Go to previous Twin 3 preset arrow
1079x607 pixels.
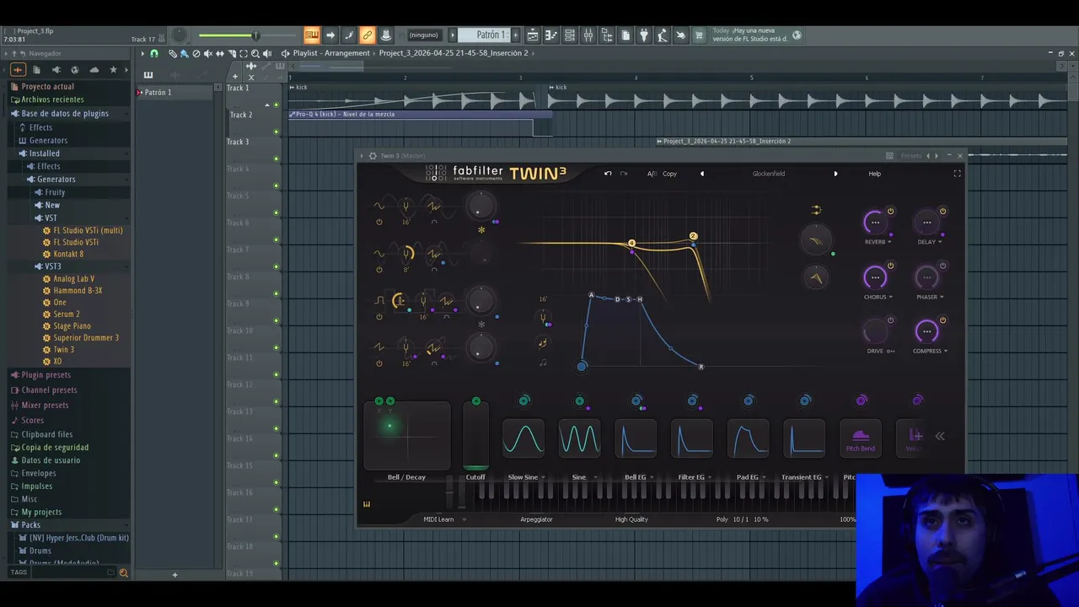click(701, 174)
